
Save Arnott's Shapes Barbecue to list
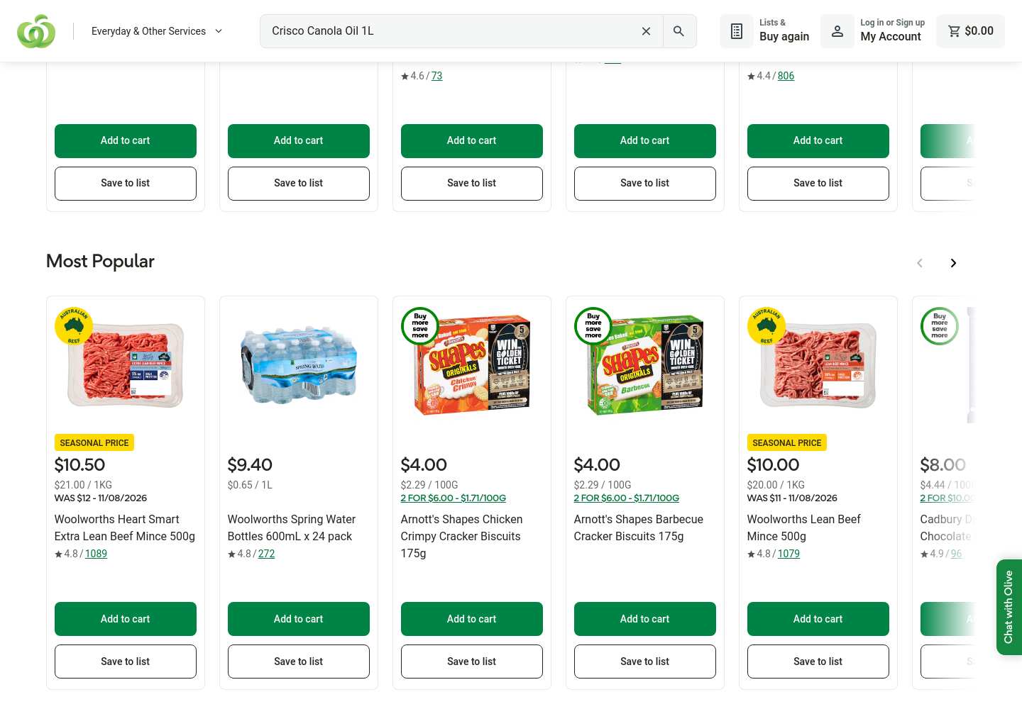[645, 661]
